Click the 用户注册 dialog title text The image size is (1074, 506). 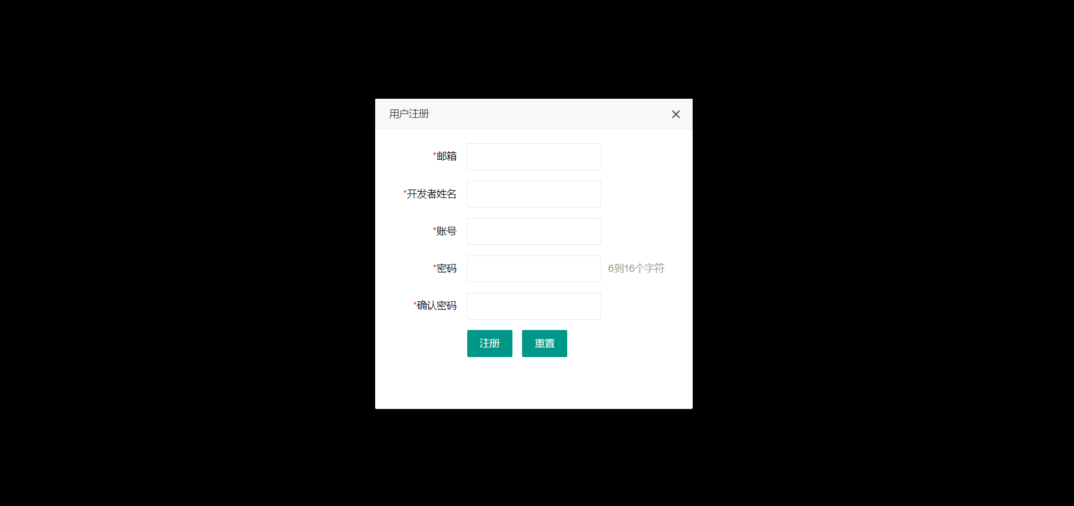409,114
